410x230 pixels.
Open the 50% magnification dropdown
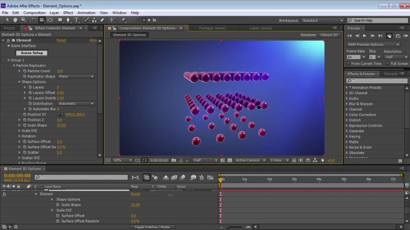click(x=123, y=160)
